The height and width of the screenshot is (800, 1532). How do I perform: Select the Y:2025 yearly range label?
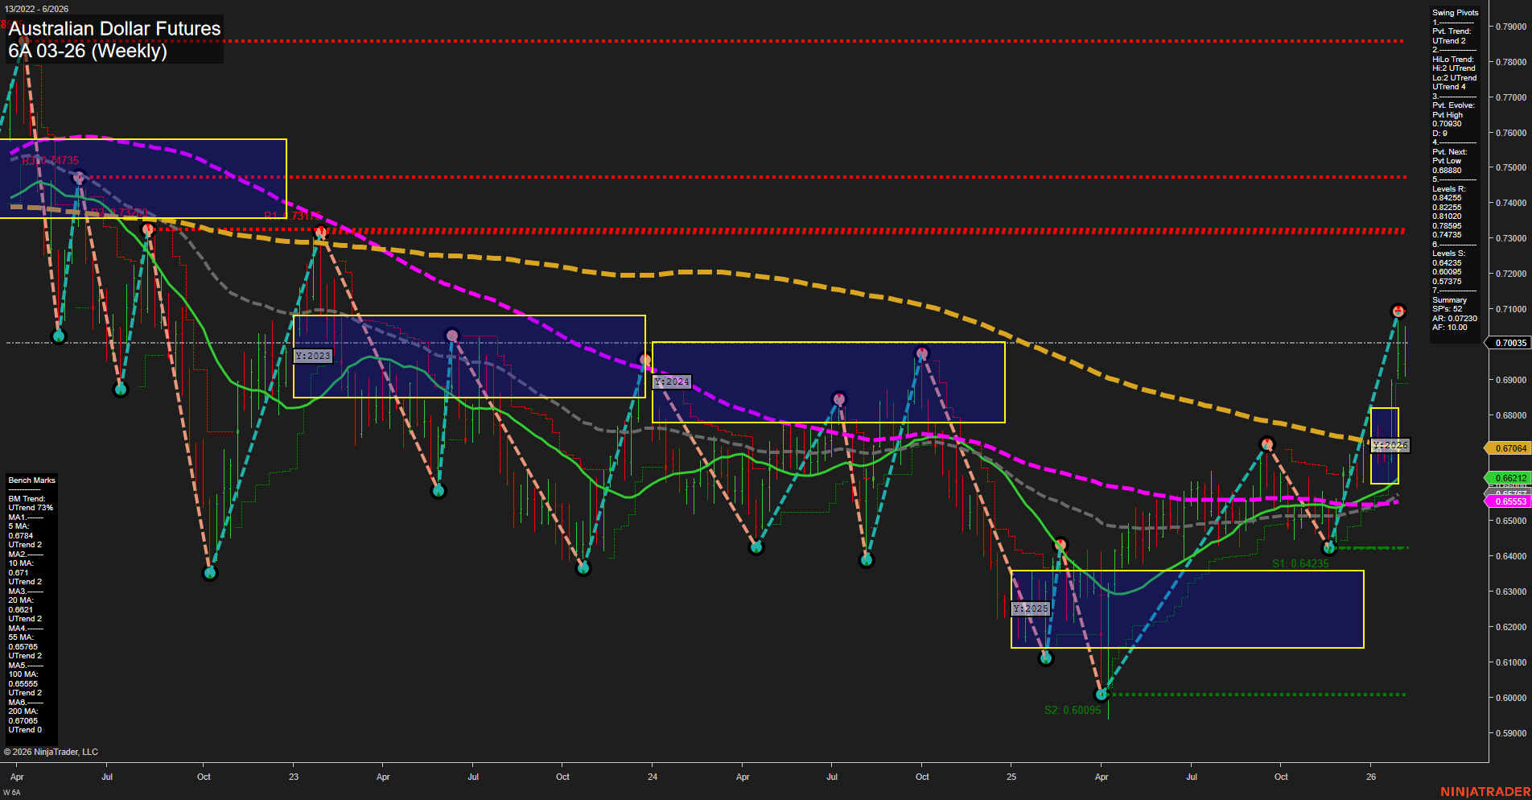1030,608
